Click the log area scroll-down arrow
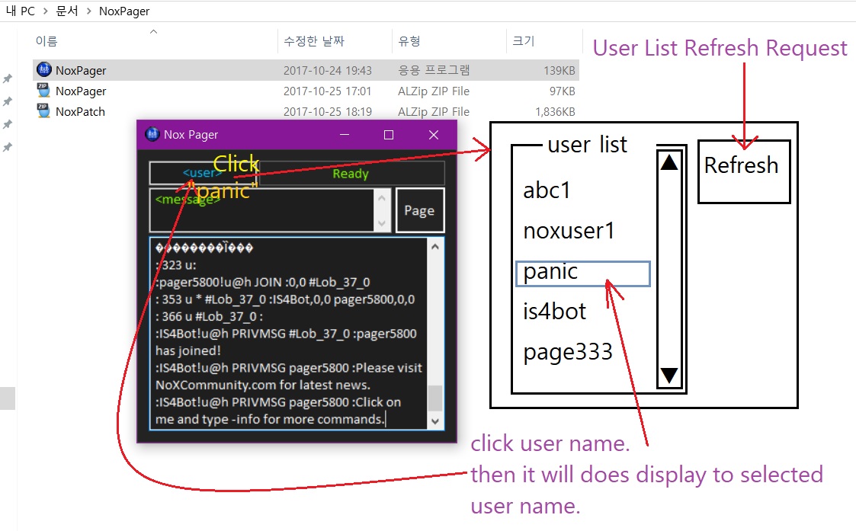This screenshot has height=531, width=856. [435, 421]
